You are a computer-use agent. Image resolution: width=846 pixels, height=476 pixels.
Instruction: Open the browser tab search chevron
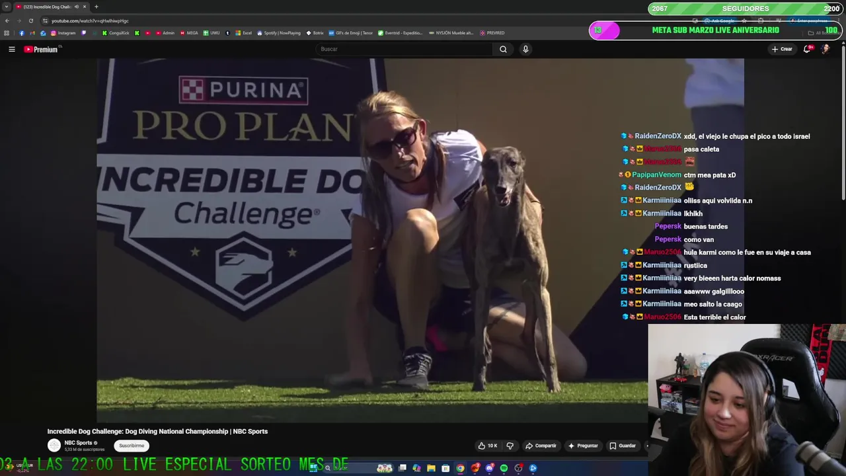[7, 7]
